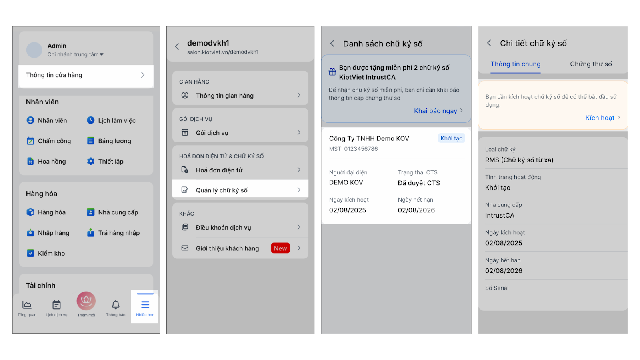Tap Thông báo bell icon
This screenshot has width=640, height=360.
tap(116, 305)
